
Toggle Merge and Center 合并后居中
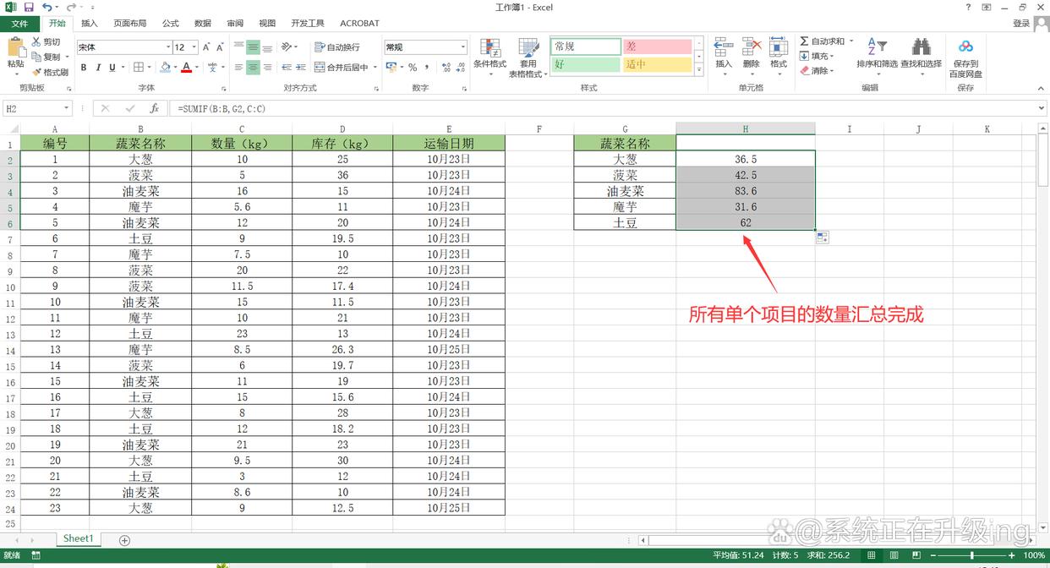tap(342, 68)
